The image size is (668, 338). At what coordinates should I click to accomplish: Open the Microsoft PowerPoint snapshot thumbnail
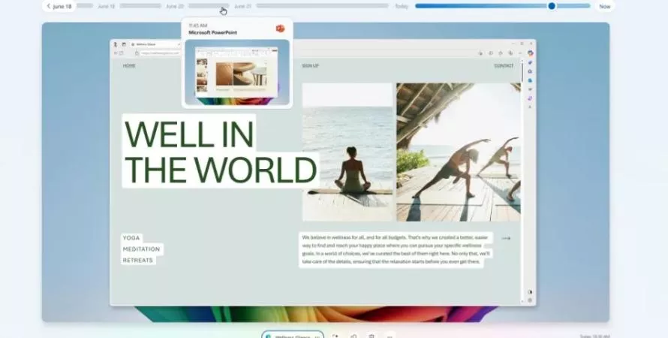tap(237, 72)
